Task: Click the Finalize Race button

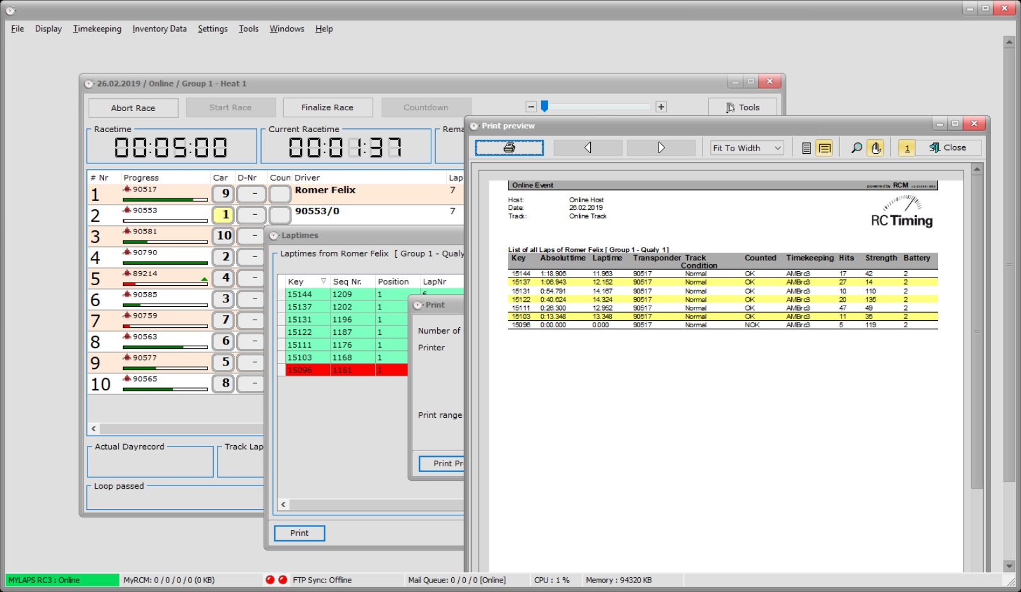Action: click(327, 108)
